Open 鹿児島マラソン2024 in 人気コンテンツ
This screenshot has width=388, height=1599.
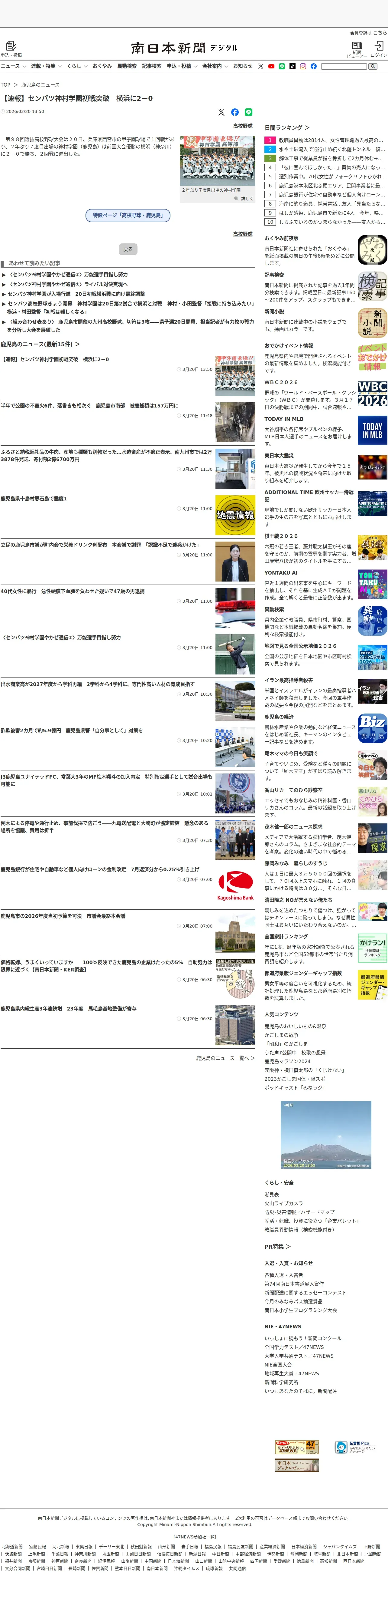coord(288,1061)
